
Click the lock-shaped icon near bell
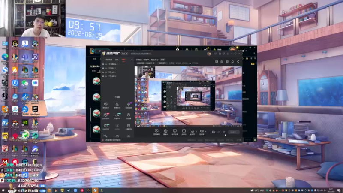[x=222, y=61]
